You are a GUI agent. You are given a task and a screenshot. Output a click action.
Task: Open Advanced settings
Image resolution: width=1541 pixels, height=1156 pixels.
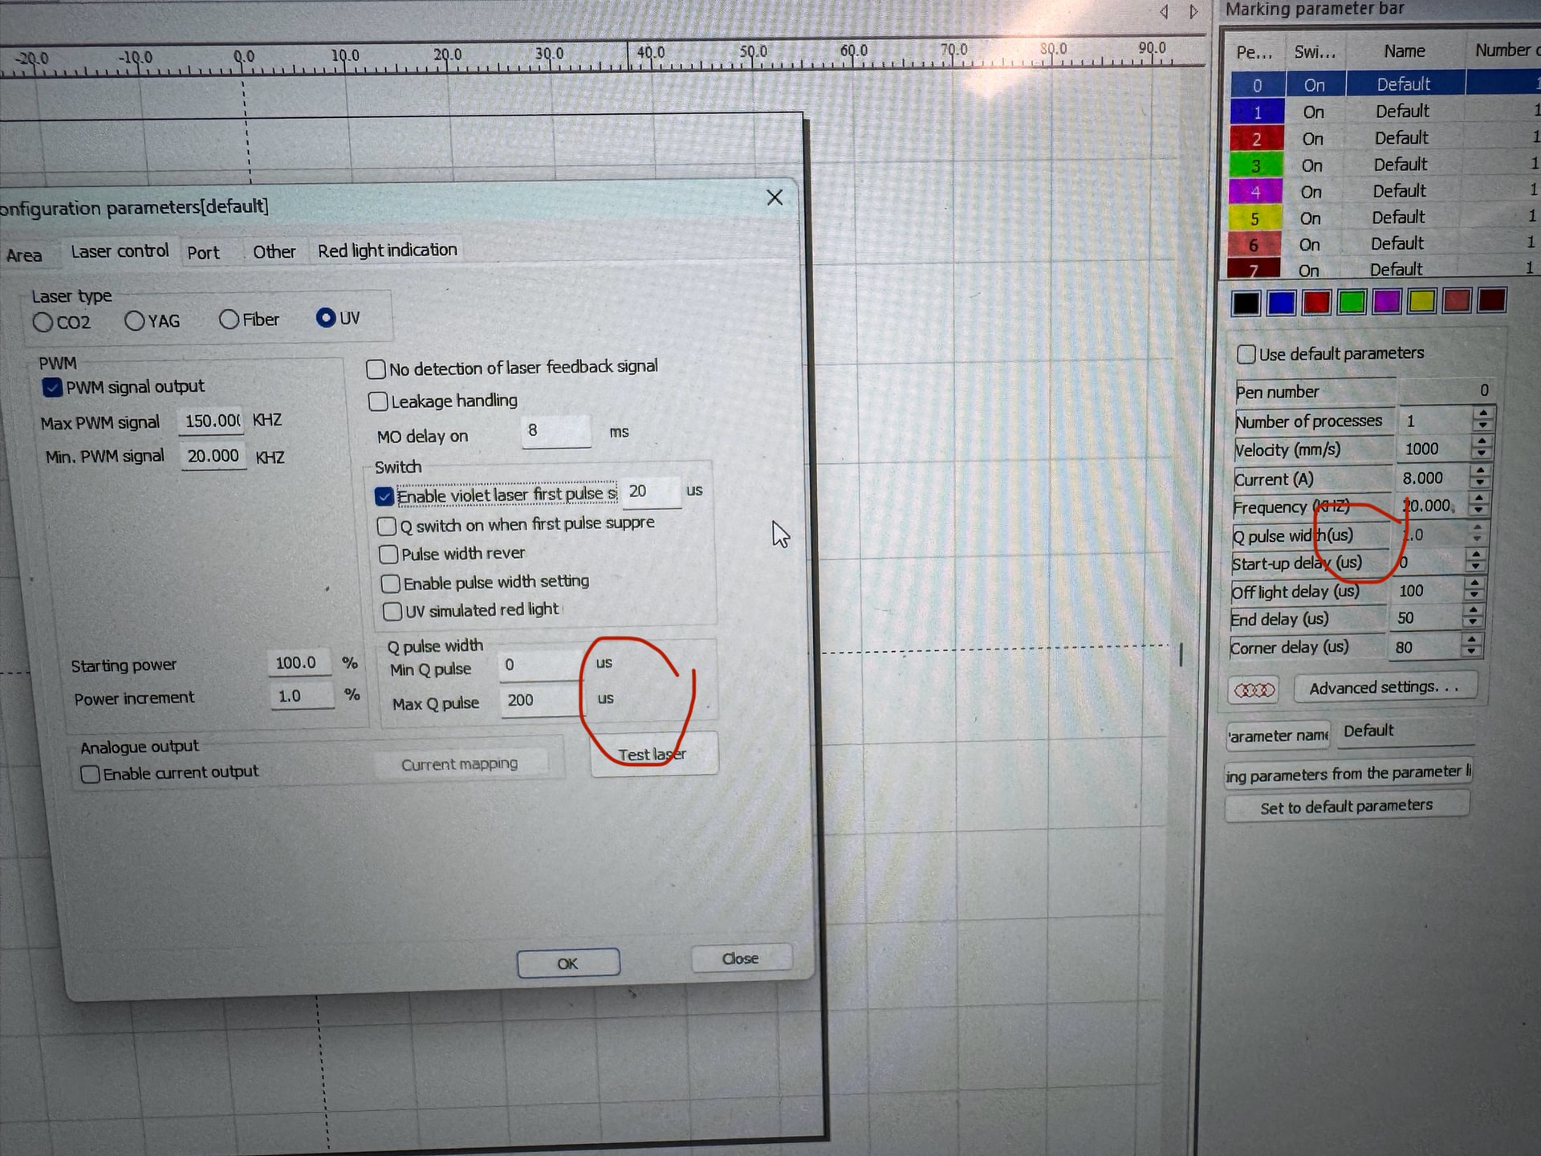pos(1384,688)
